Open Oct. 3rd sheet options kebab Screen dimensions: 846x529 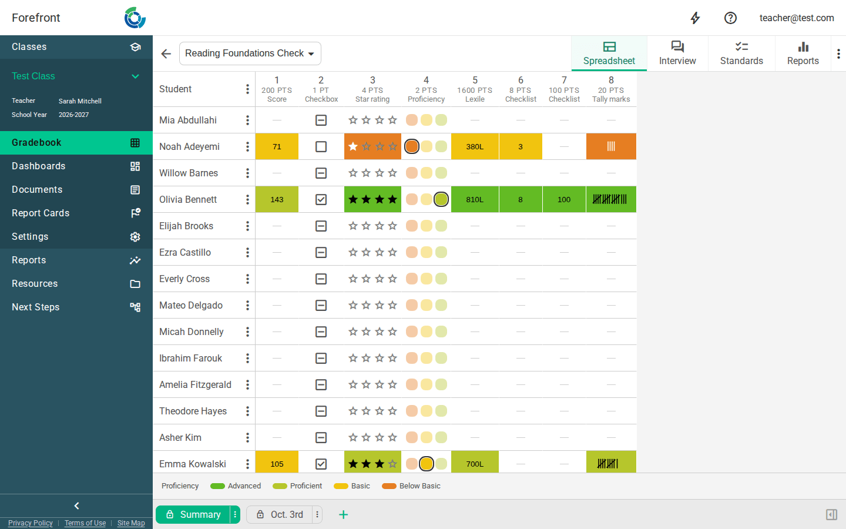point(317,514)
